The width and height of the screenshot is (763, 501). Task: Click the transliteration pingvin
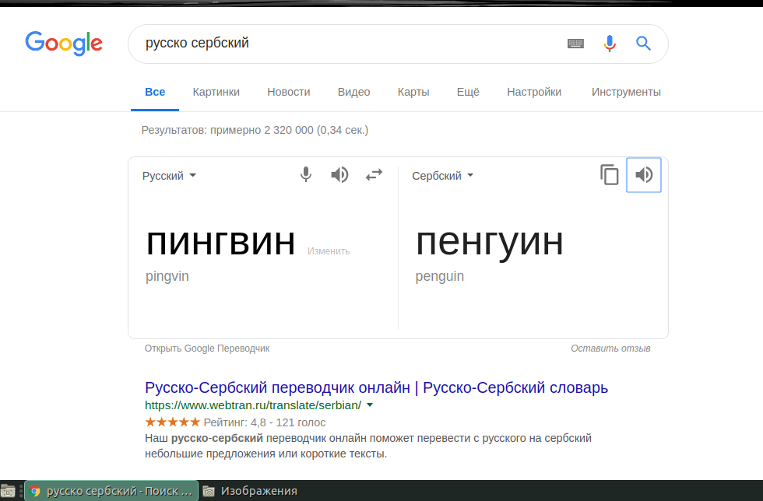coord(167,276)
